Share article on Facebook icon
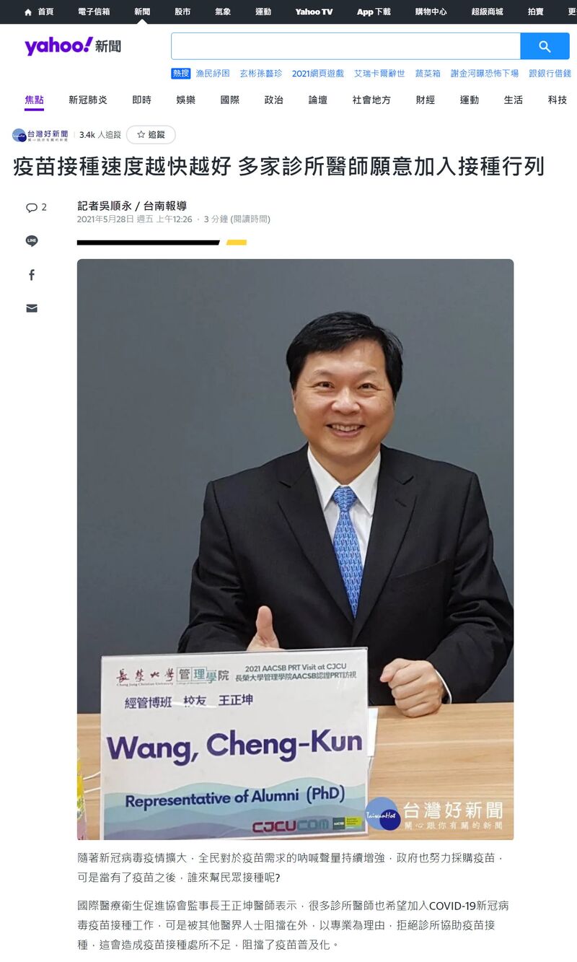This screenshot has width=577, height=962. pyautogui.click(x=32, y=275)
